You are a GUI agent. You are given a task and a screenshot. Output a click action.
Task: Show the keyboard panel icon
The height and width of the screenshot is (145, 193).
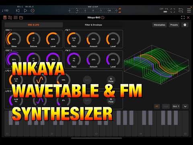click(5, 18)
